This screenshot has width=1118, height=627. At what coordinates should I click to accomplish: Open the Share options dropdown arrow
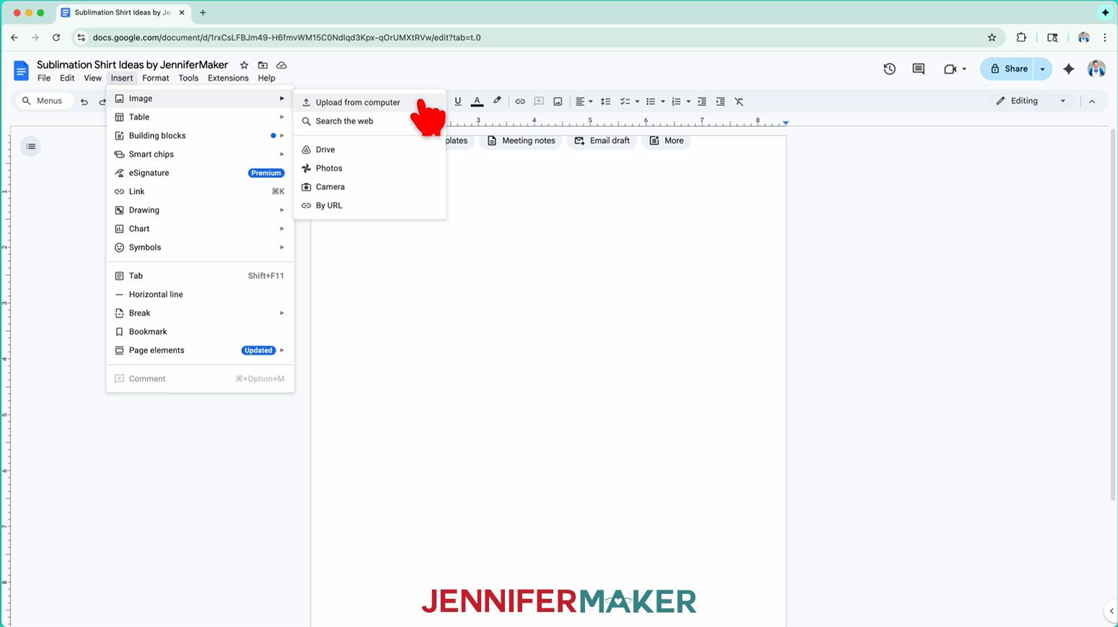point(1043,69)
